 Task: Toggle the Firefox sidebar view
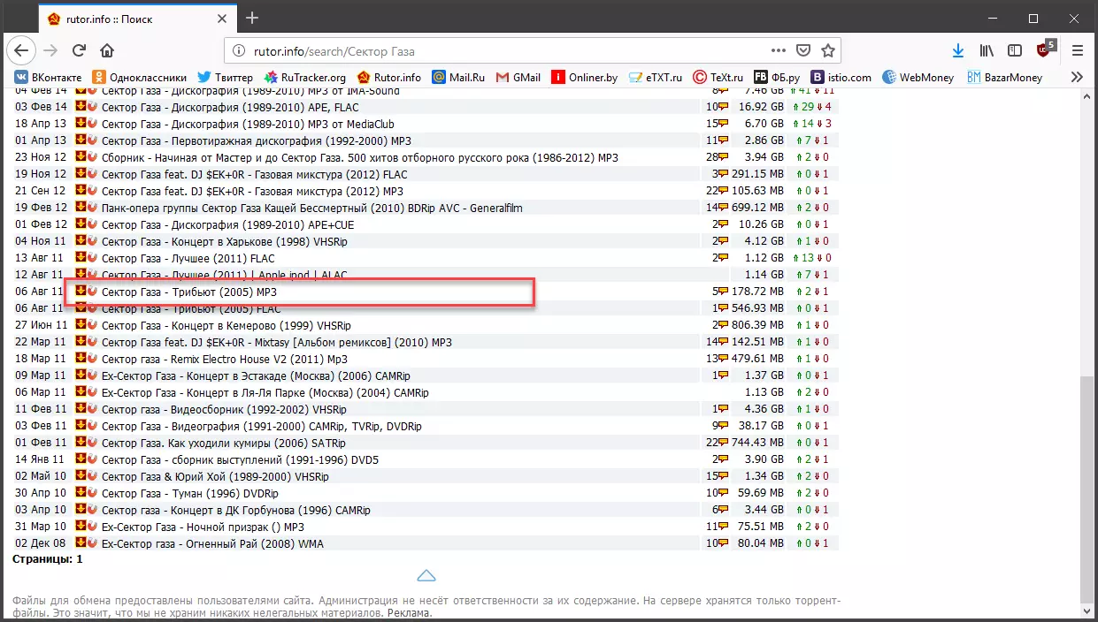point(1015,50)
